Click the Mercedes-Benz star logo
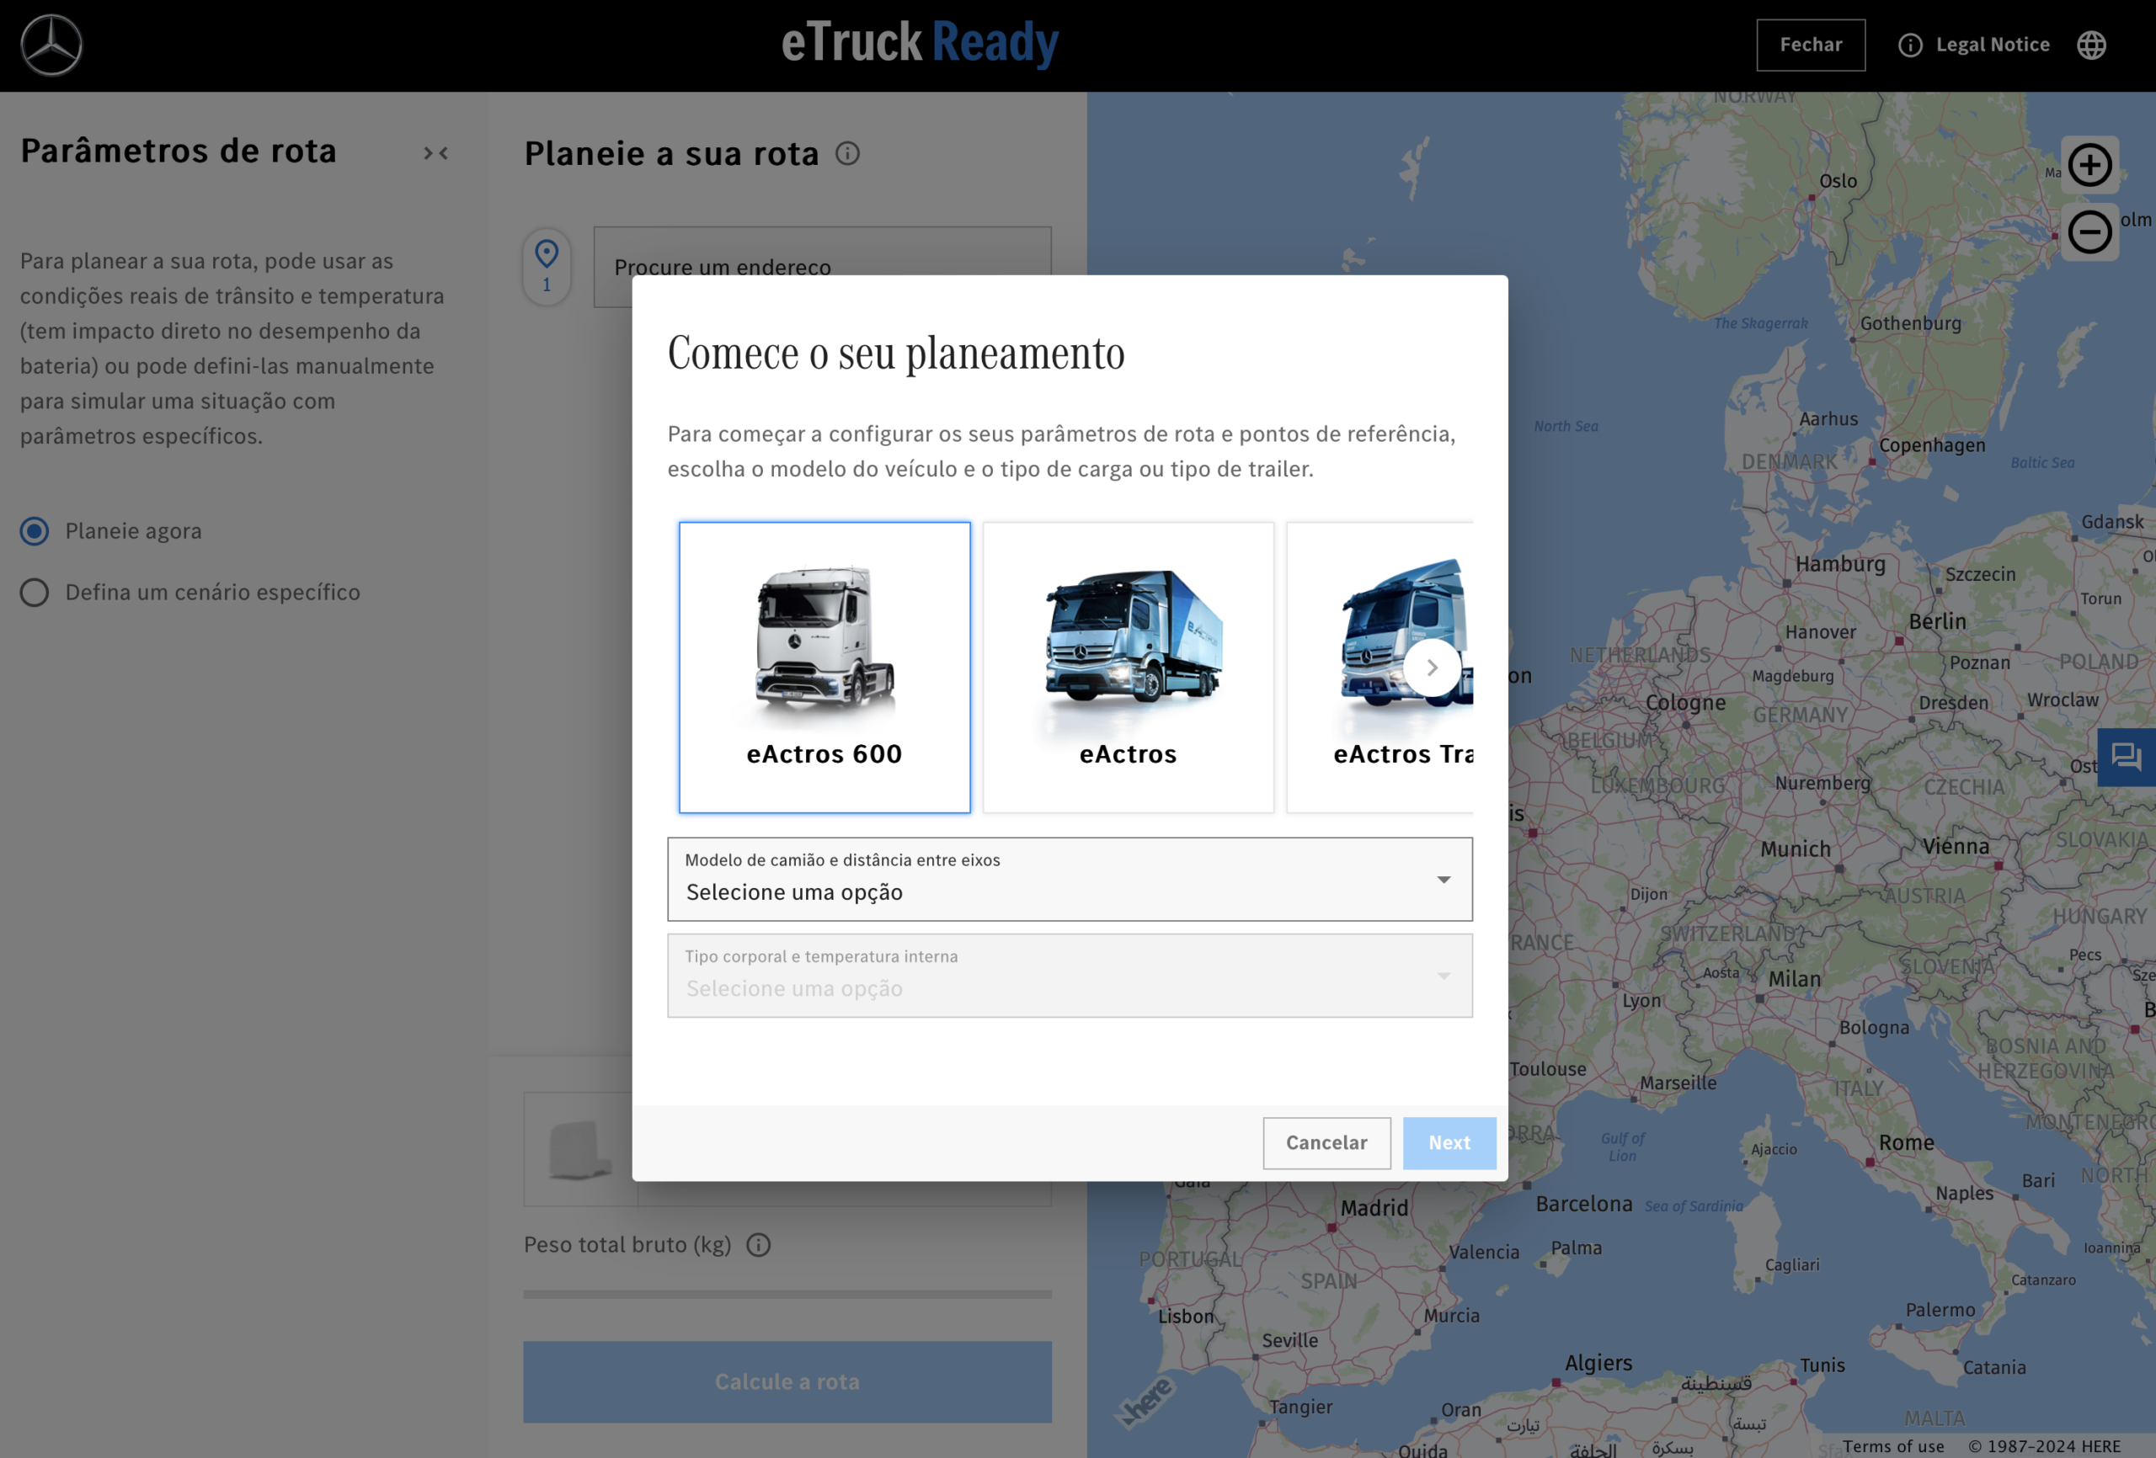The height and width of the screenshot is (1458, 2156). (51, 45)
